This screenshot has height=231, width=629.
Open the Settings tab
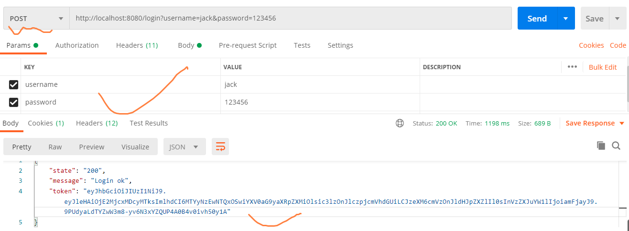pos(340,45)
